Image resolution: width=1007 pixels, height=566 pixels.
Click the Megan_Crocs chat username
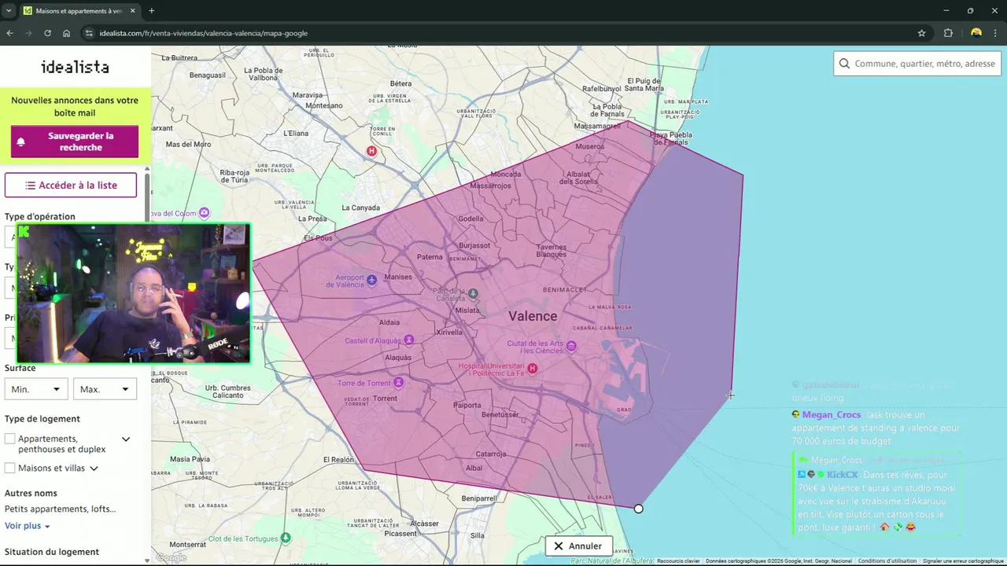832,414
